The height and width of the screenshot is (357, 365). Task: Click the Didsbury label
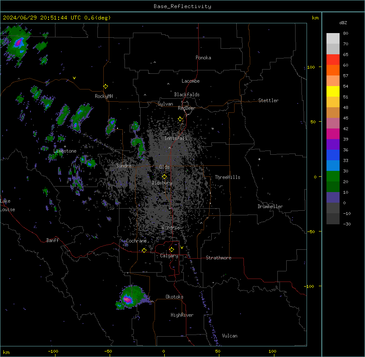(x=162, y=183)
